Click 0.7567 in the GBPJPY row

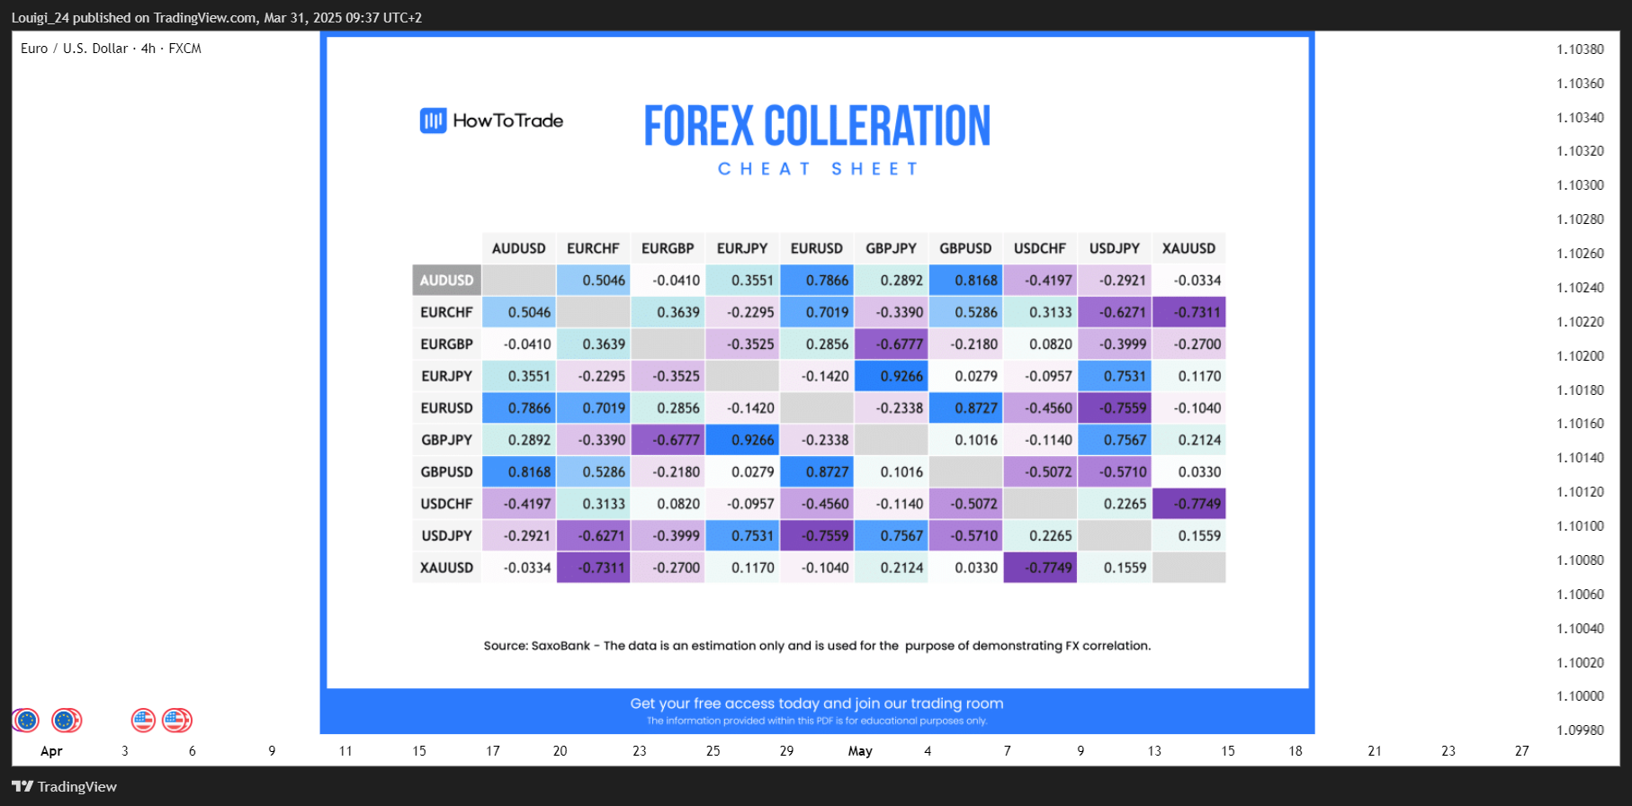(1115, 440)
